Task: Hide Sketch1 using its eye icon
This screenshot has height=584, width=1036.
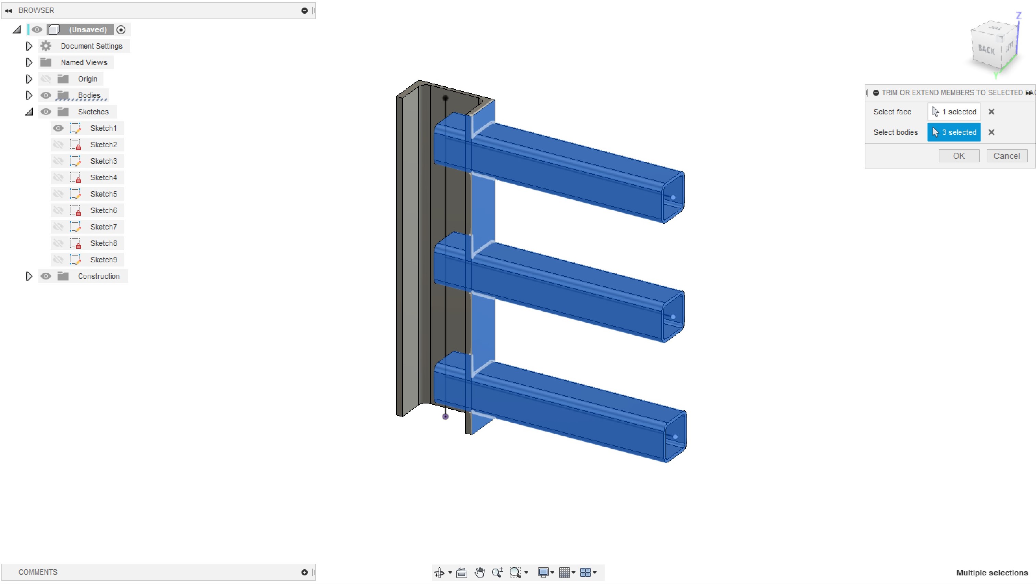Action: 58,128
